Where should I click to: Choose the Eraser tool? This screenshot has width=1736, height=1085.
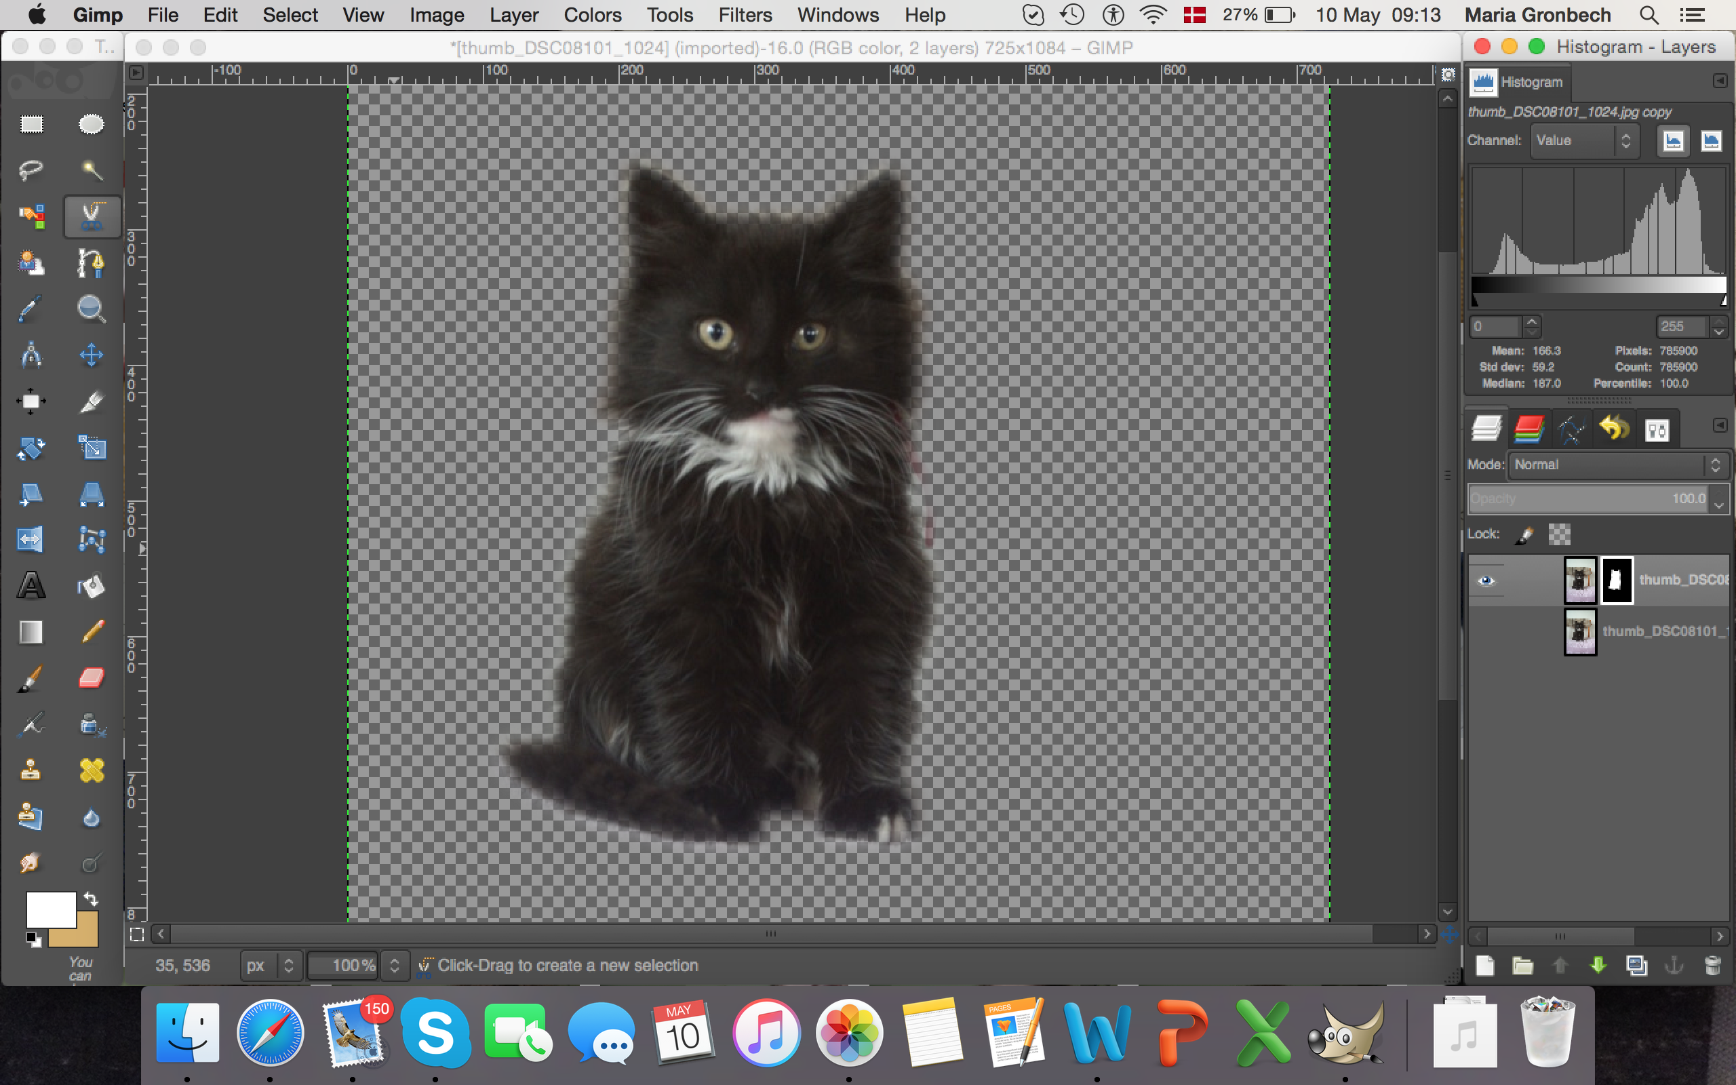click(91, 678)
